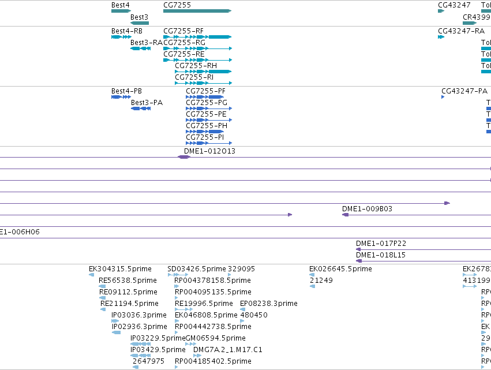491x370 pixels.
Task: Click the 21249 feature label
Action: (321, 281)
